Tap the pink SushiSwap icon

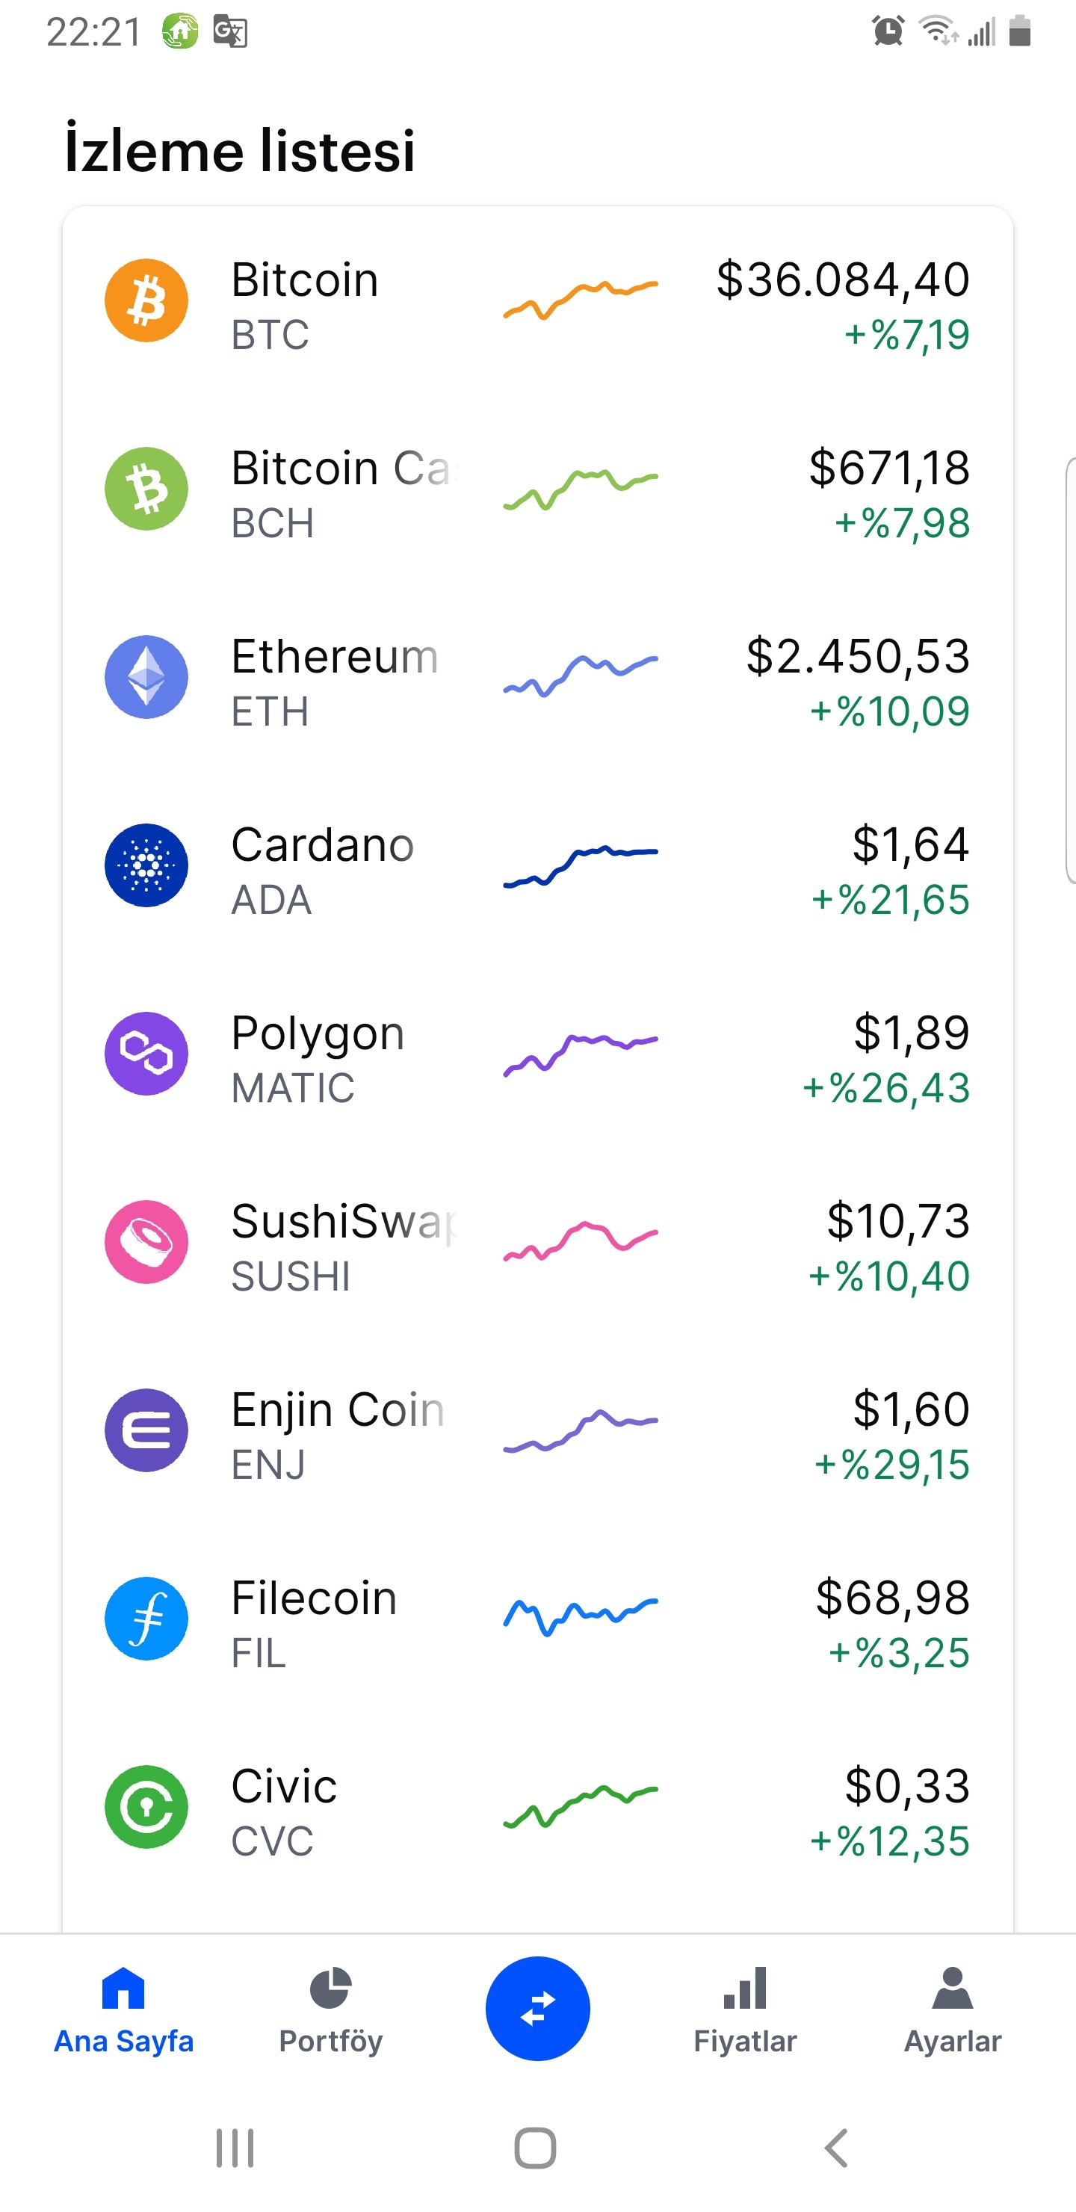(x=146, y=1242)
